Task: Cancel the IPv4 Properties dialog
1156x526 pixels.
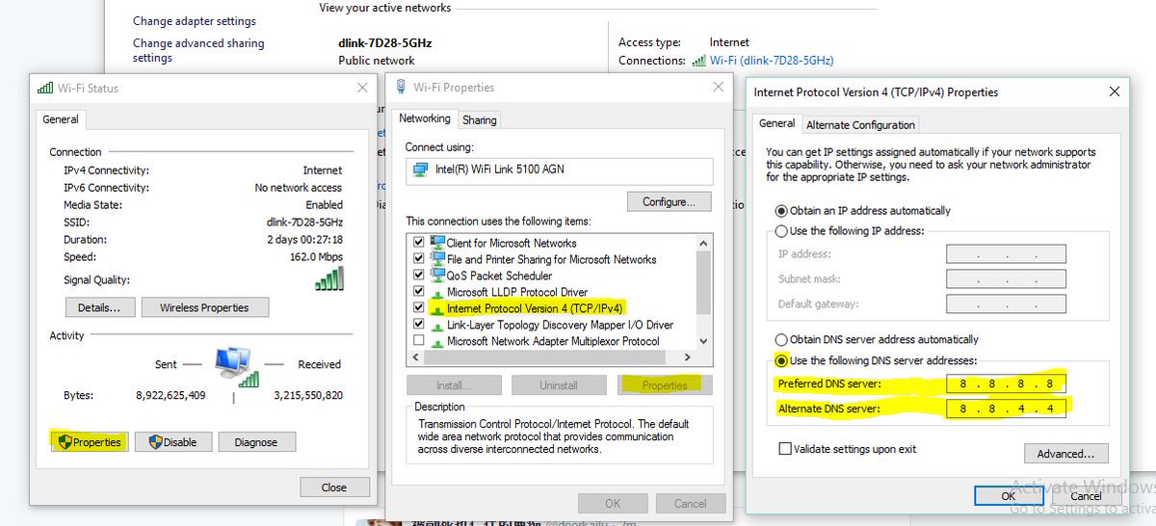Action: tap(1086, 496)
